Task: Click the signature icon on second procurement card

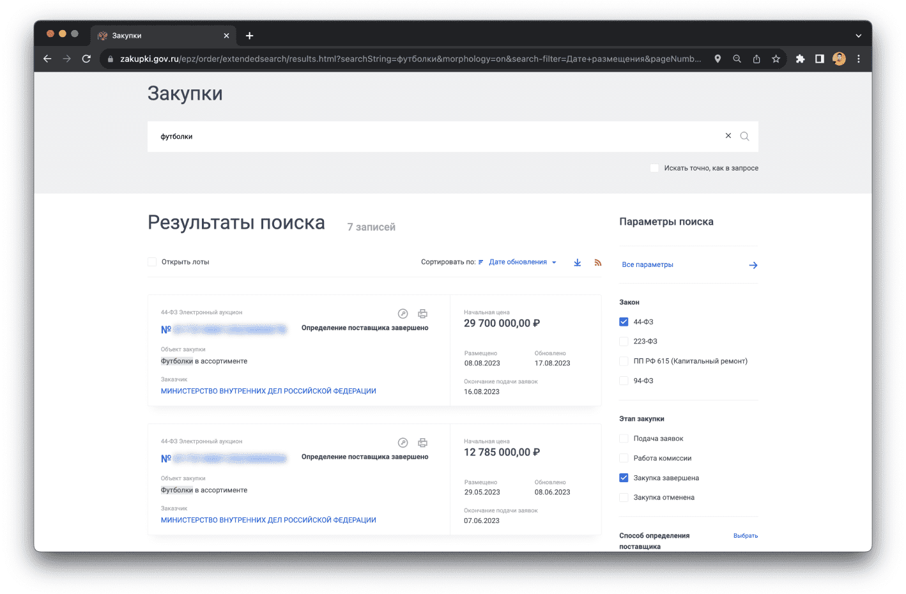Action: coord(403,443)
